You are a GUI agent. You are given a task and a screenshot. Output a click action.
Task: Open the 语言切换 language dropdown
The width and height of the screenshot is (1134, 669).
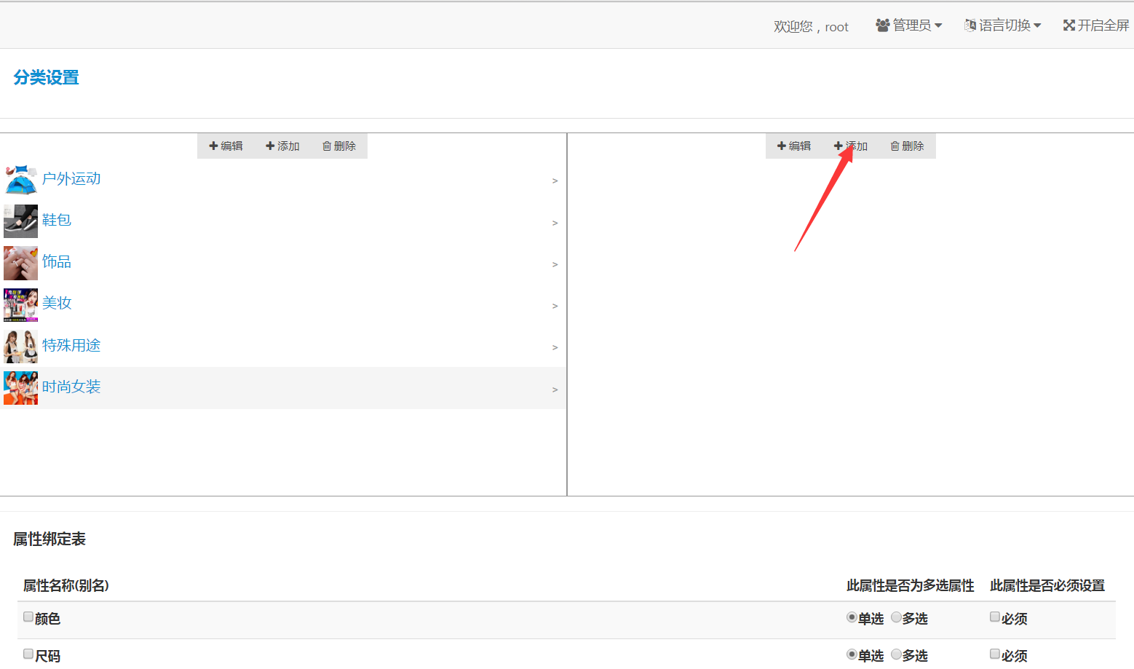point(1002,25)
